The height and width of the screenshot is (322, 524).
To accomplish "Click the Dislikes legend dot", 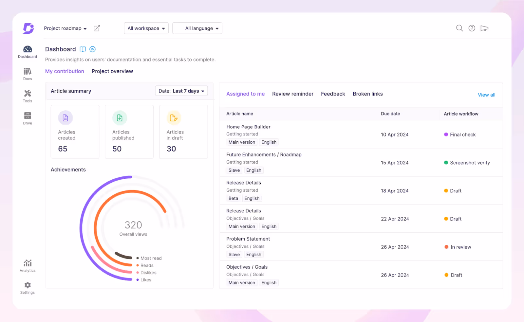I will (138, 273).
